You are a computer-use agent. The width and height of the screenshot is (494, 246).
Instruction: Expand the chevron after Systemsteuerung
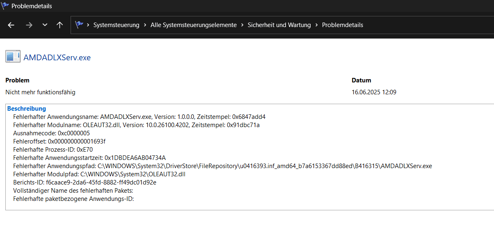tap(145, 25)
